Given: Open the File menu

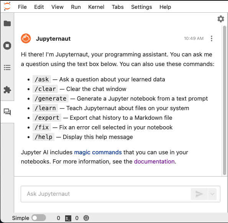Looking at the screenshot, I should (x=22, y=7).
